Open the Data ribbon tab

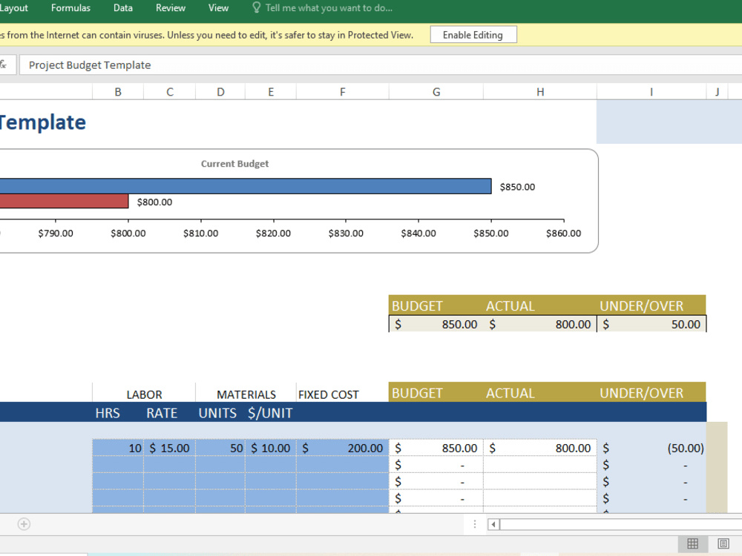[123, 8]
